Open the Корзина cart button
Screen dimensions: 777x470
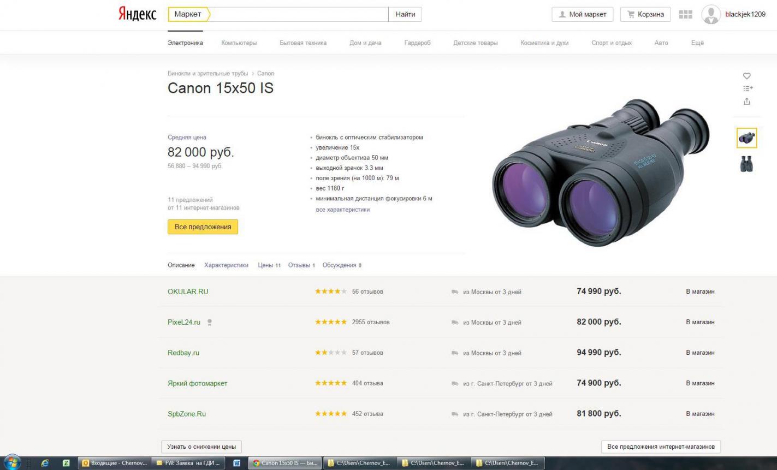point(645,14)
